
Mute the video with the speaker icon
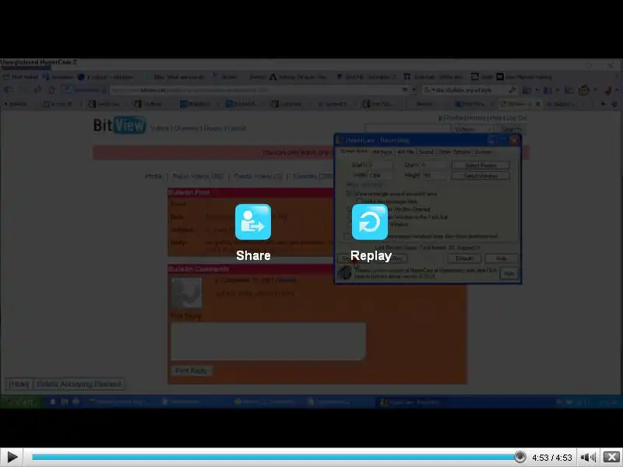tap(588, 458)
